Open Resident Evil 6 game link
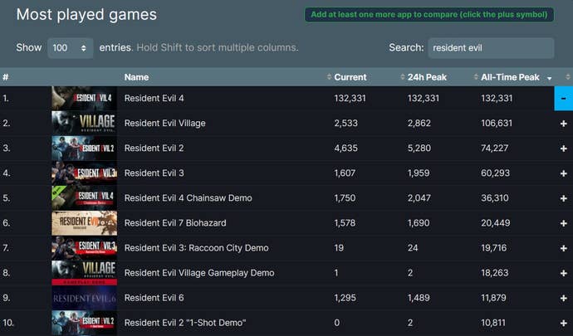This screenshot has height=336, width=573. (154, 298)
